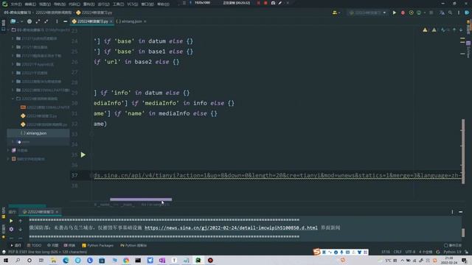This screenshot has width=472, height=265.
Task: Run with coverage icon in toolbar
Action: coord(412,13)
